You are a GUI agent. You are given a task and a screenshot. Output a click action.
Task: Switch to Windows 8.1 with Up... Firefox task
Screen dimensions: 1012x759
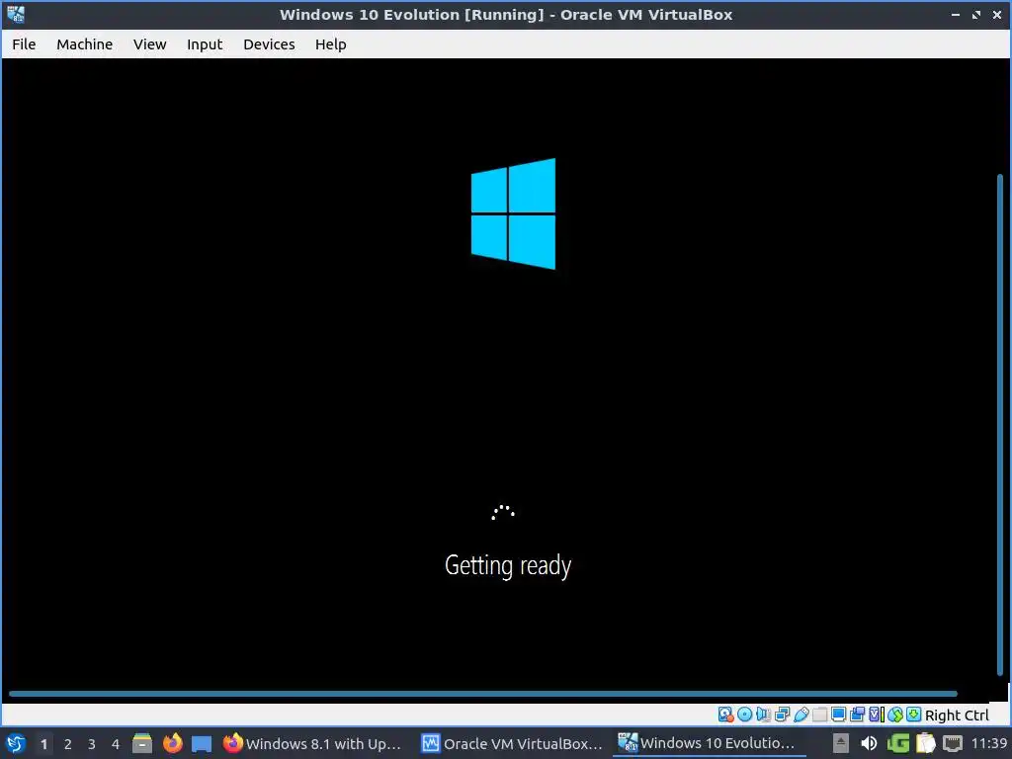(x=312, y=743)
